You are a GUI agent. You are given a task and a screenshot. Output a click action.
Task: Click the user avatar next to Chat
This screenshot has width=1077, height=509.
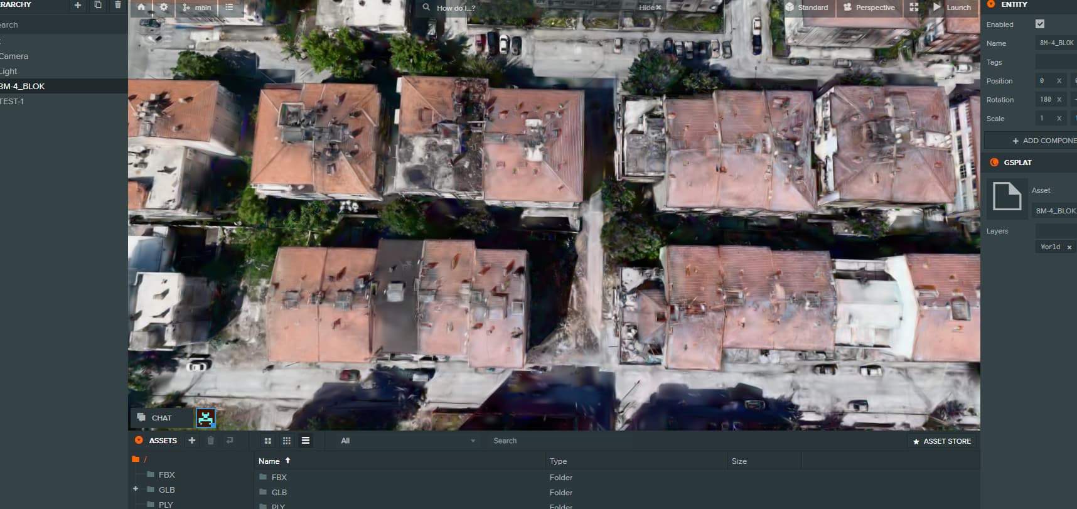tap(206, 418)
